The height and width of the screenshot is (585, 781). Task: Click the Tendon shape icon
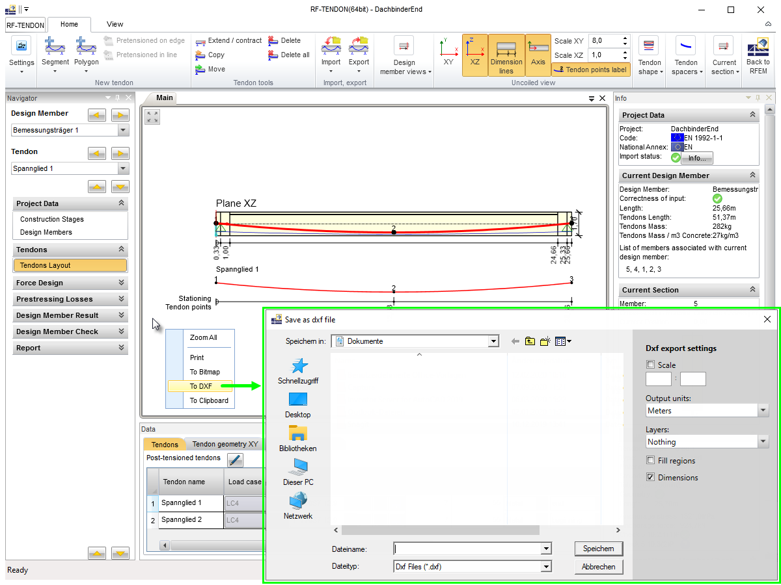point(649,55)
